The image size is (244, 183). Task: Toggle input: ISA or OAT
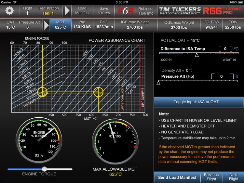(199, 102)
